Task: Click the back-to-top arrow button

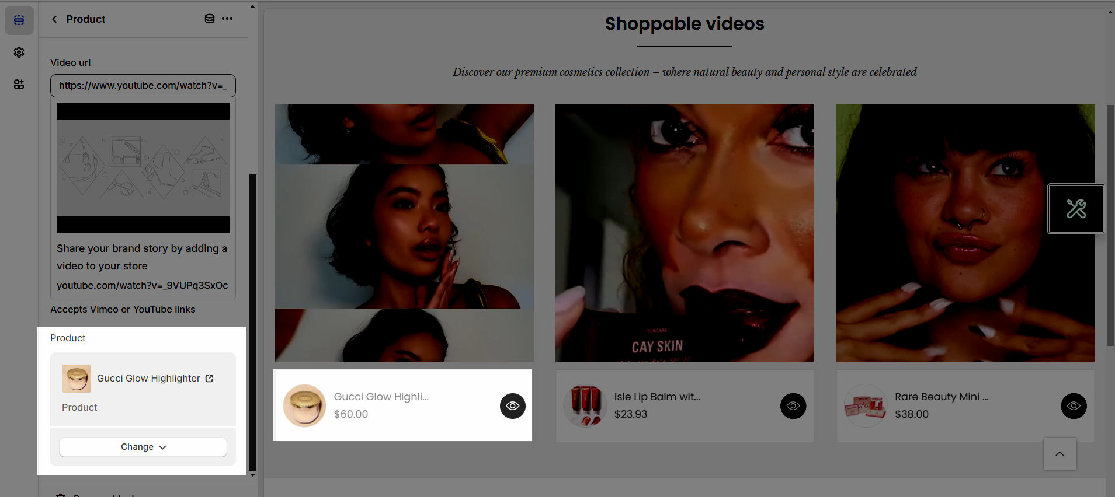Action: coord(1060,454)
